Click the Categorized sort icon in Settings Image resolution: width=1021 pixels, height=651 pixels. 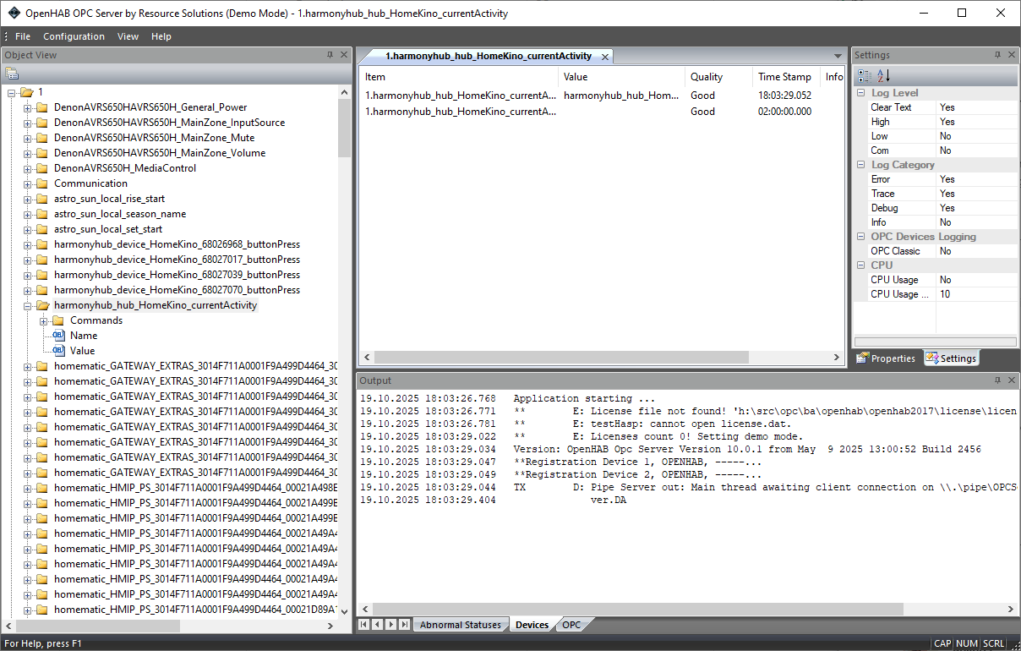point(865,76)
